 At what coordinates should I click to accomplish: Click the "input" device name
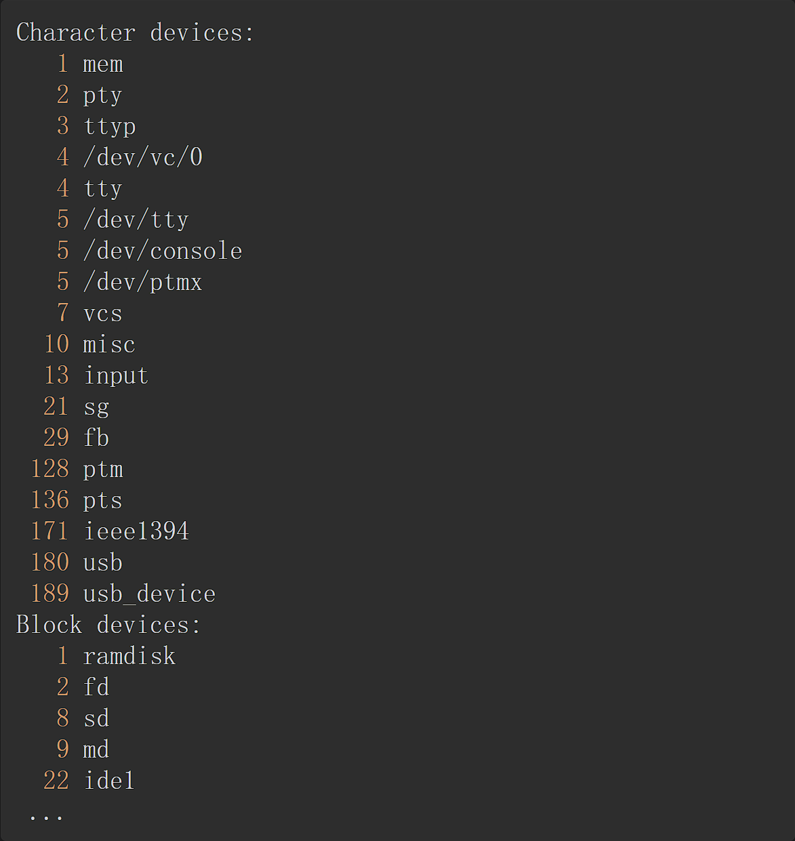(x=116, y=376)
